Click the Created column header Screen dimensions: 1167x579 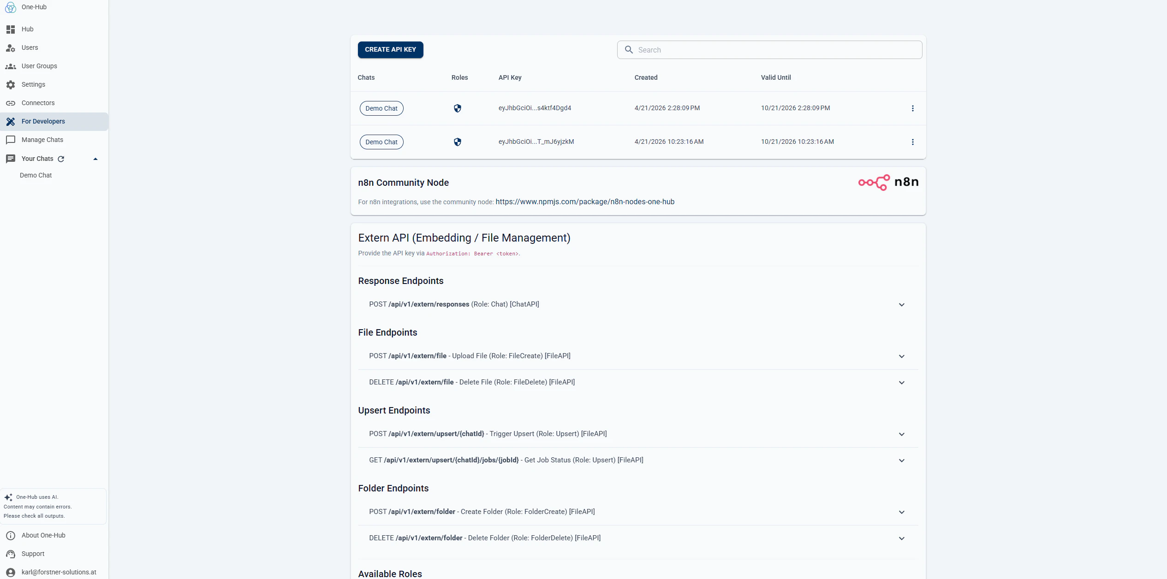(x=646, y=78)
